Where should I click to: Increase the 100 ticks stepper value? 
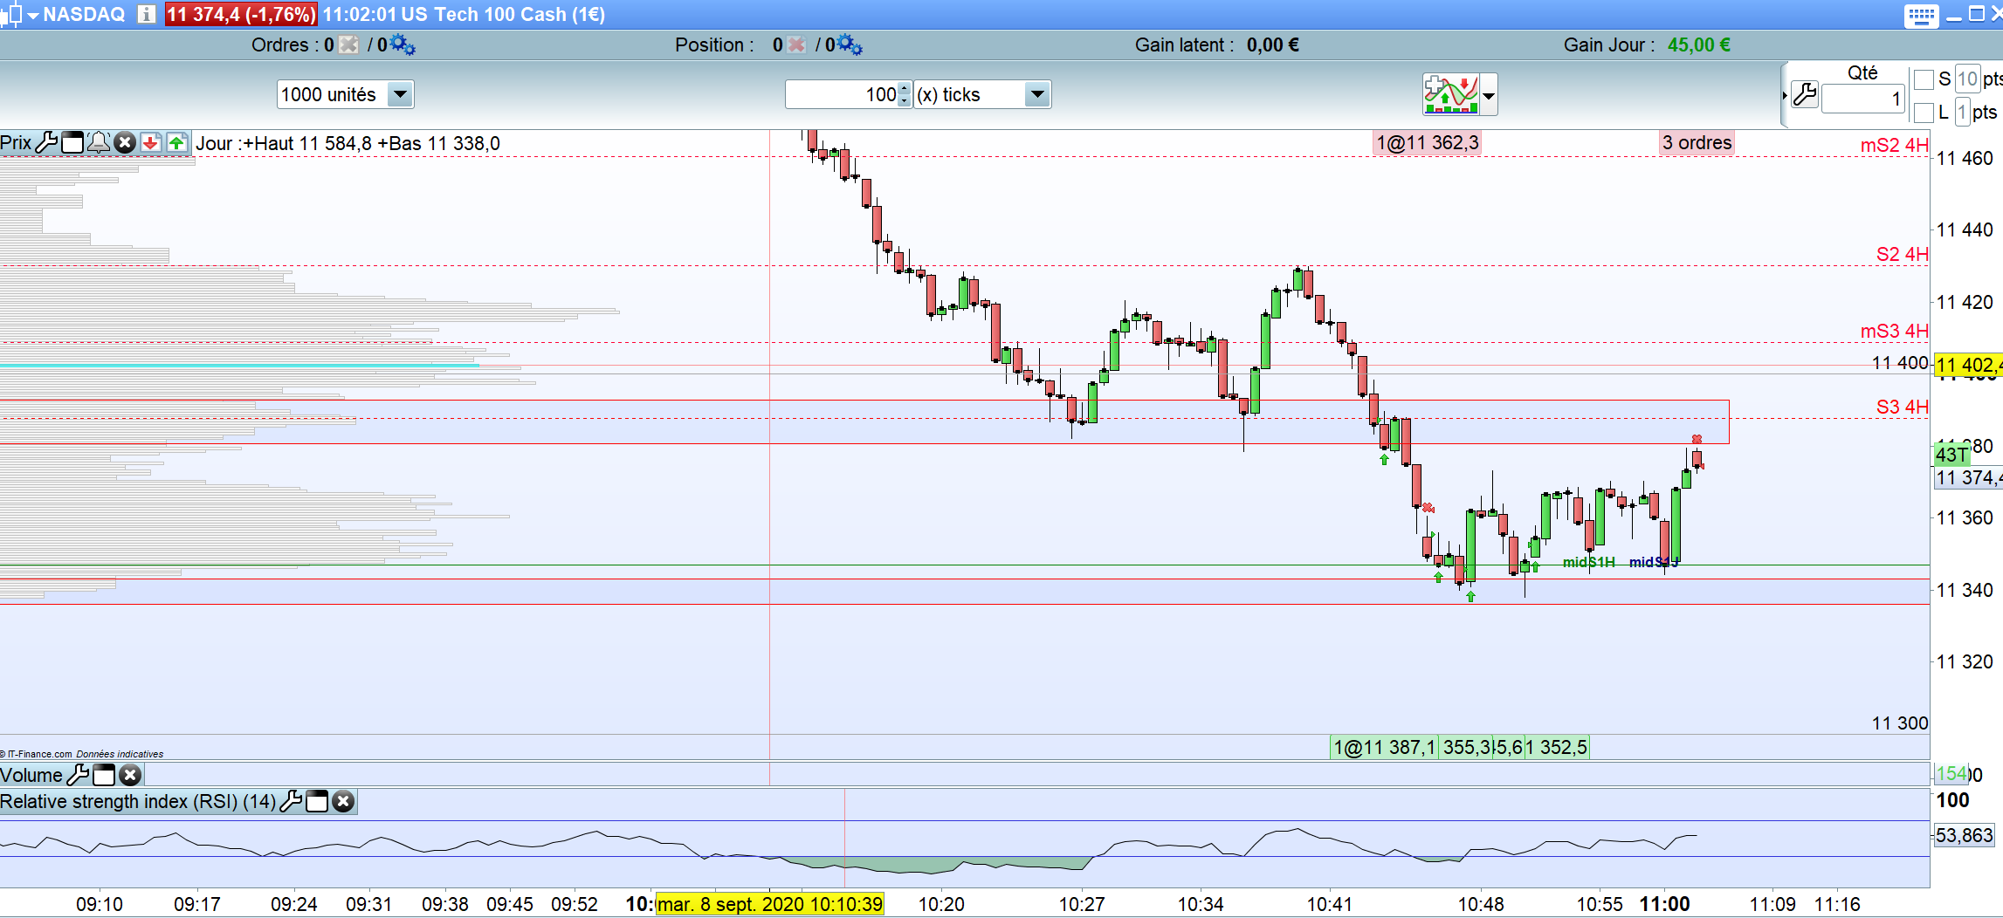coord(905,88)
